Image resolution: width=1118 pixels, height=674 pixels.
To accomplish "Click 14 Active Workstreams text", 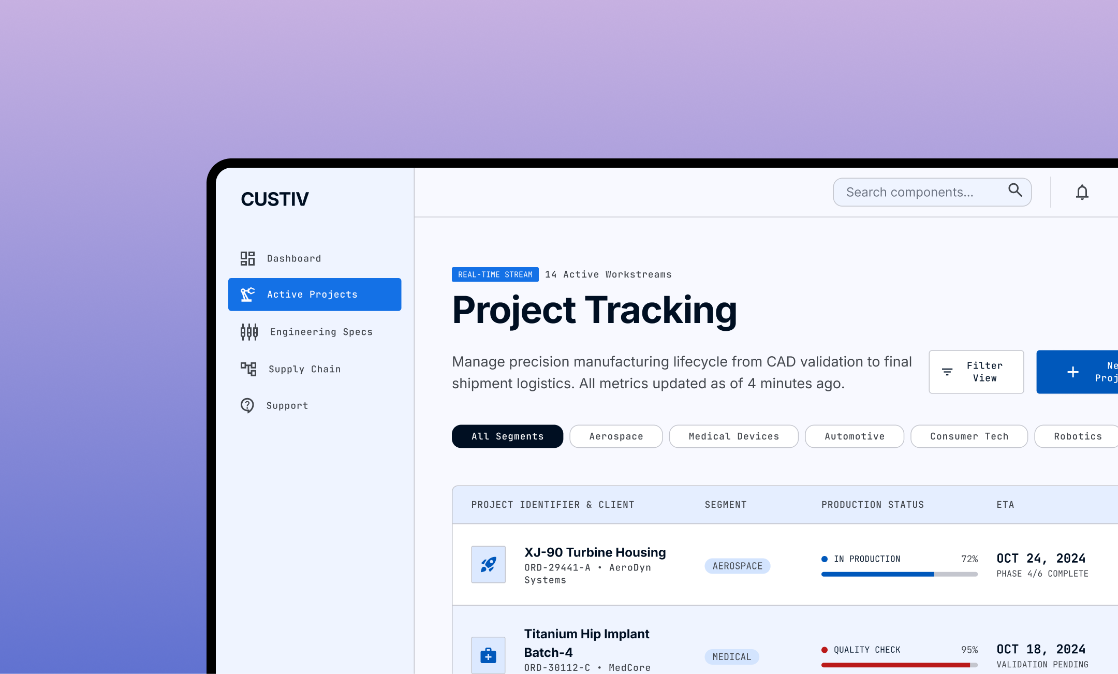I will point(608,274).
